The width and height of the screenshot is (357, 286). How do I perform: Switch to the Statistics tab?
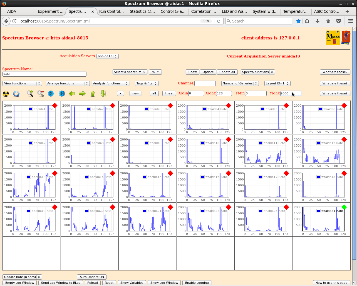[x=143, y=11]
